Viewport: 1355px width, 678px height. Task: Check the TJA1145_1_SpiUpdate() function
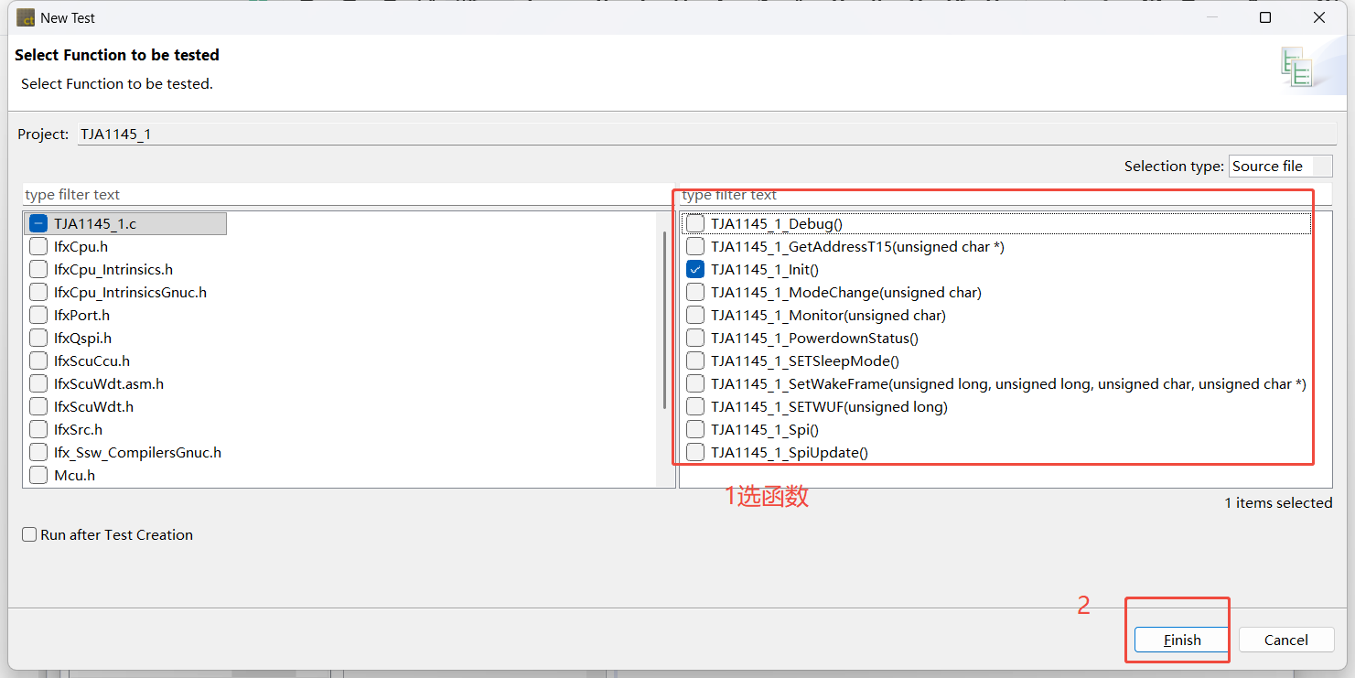(x=695, y=452)
